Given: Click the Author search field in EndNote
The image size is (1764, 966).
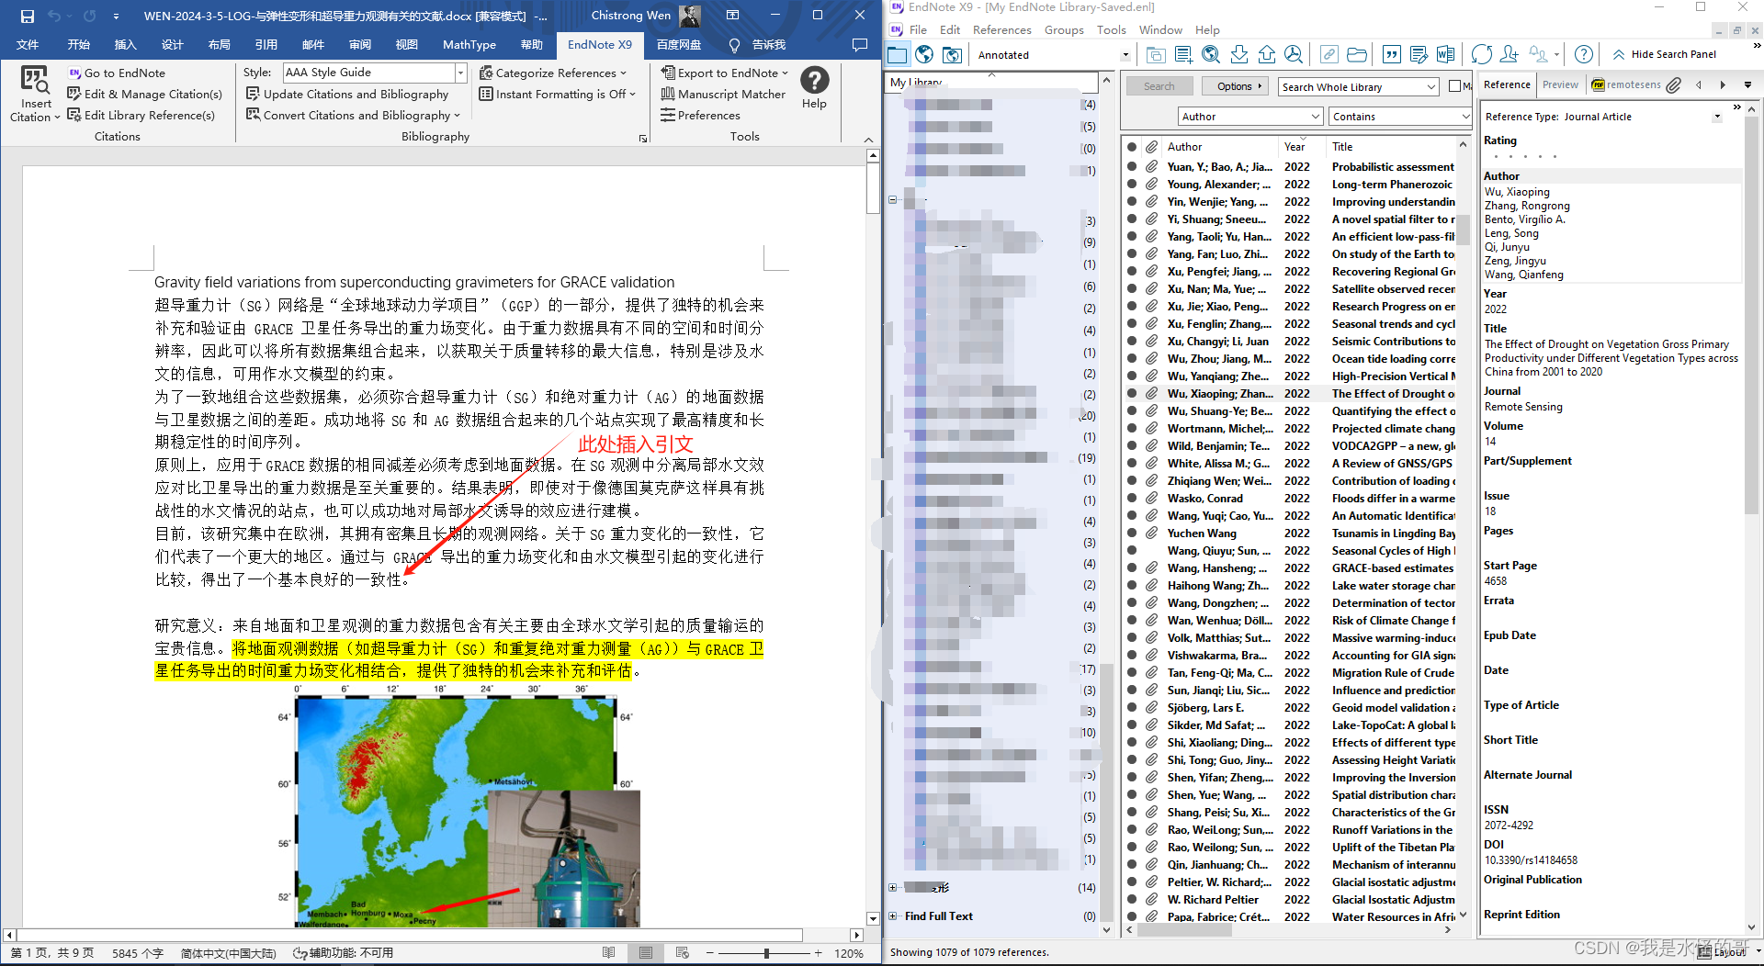Looking at the screenshot, I should [1249, 117].
